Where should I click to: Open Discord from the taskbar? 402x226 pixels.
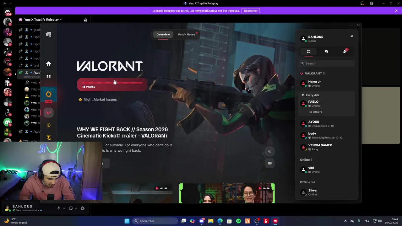click(202, 221)
